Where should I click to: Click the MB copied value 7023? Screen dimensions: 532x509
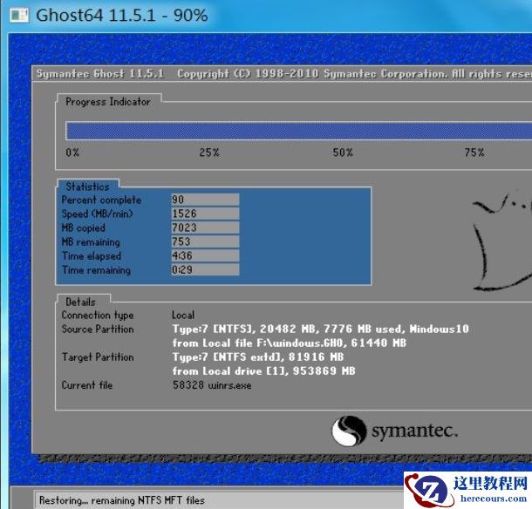pos(205,227)
